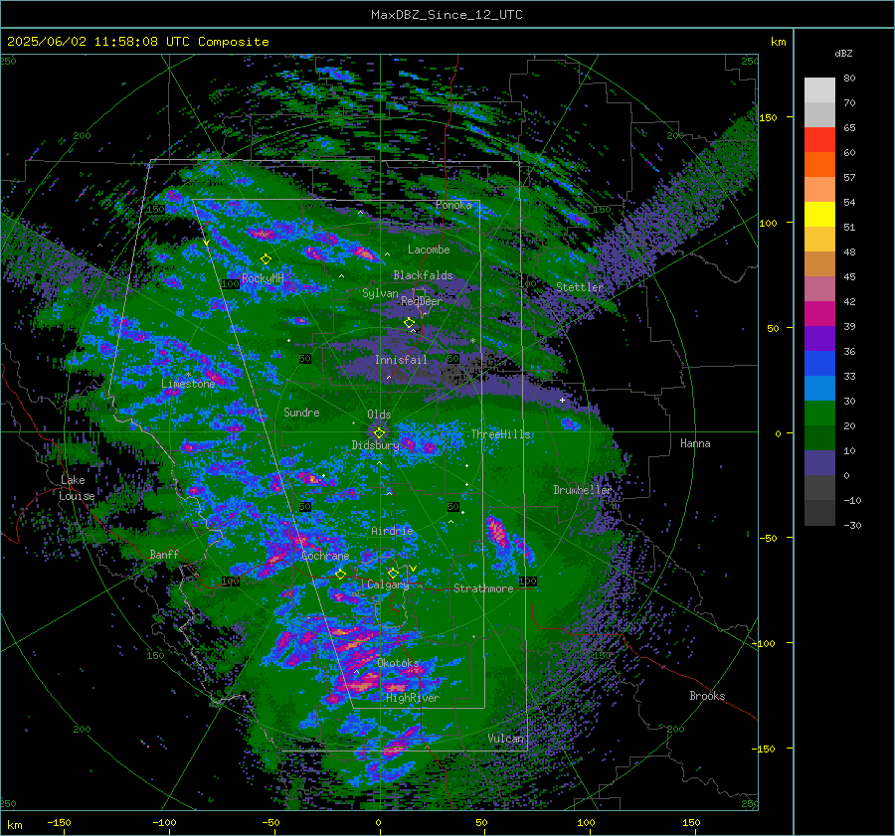Select the light blue 30–33 dBZ swatch
895x836 pixels.
(x=819, y=389)
